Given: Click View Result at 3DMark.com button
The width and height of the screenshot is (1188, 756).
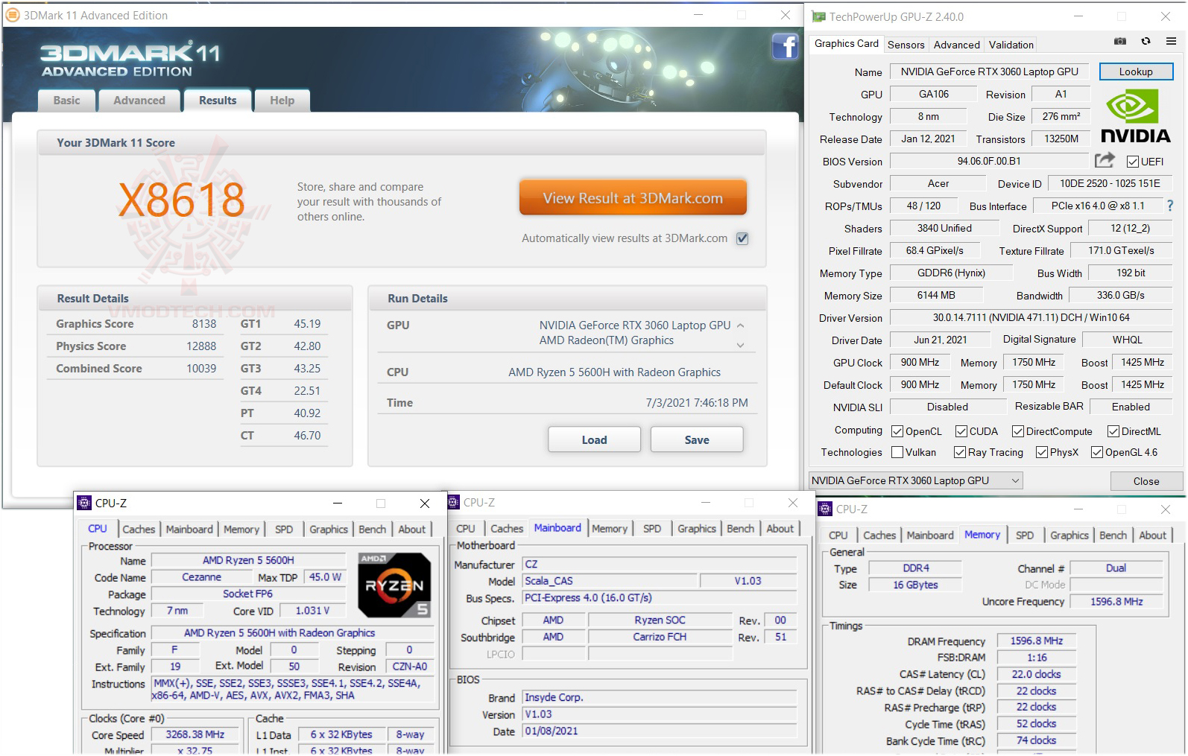Looking at the screenshot, I should [x=633, y=198].
